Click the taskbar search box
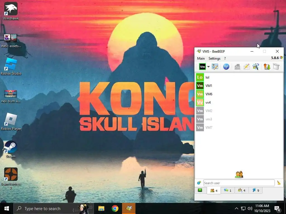The image size is (286, 214). [54, 208]
